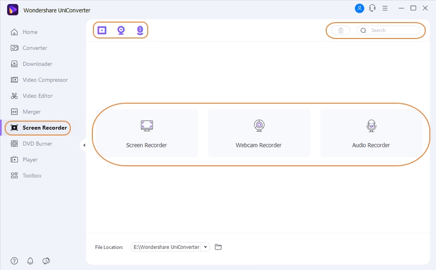Click inside the Search field
The width and height of the screenshot is (436, 270).
(392, 30)
